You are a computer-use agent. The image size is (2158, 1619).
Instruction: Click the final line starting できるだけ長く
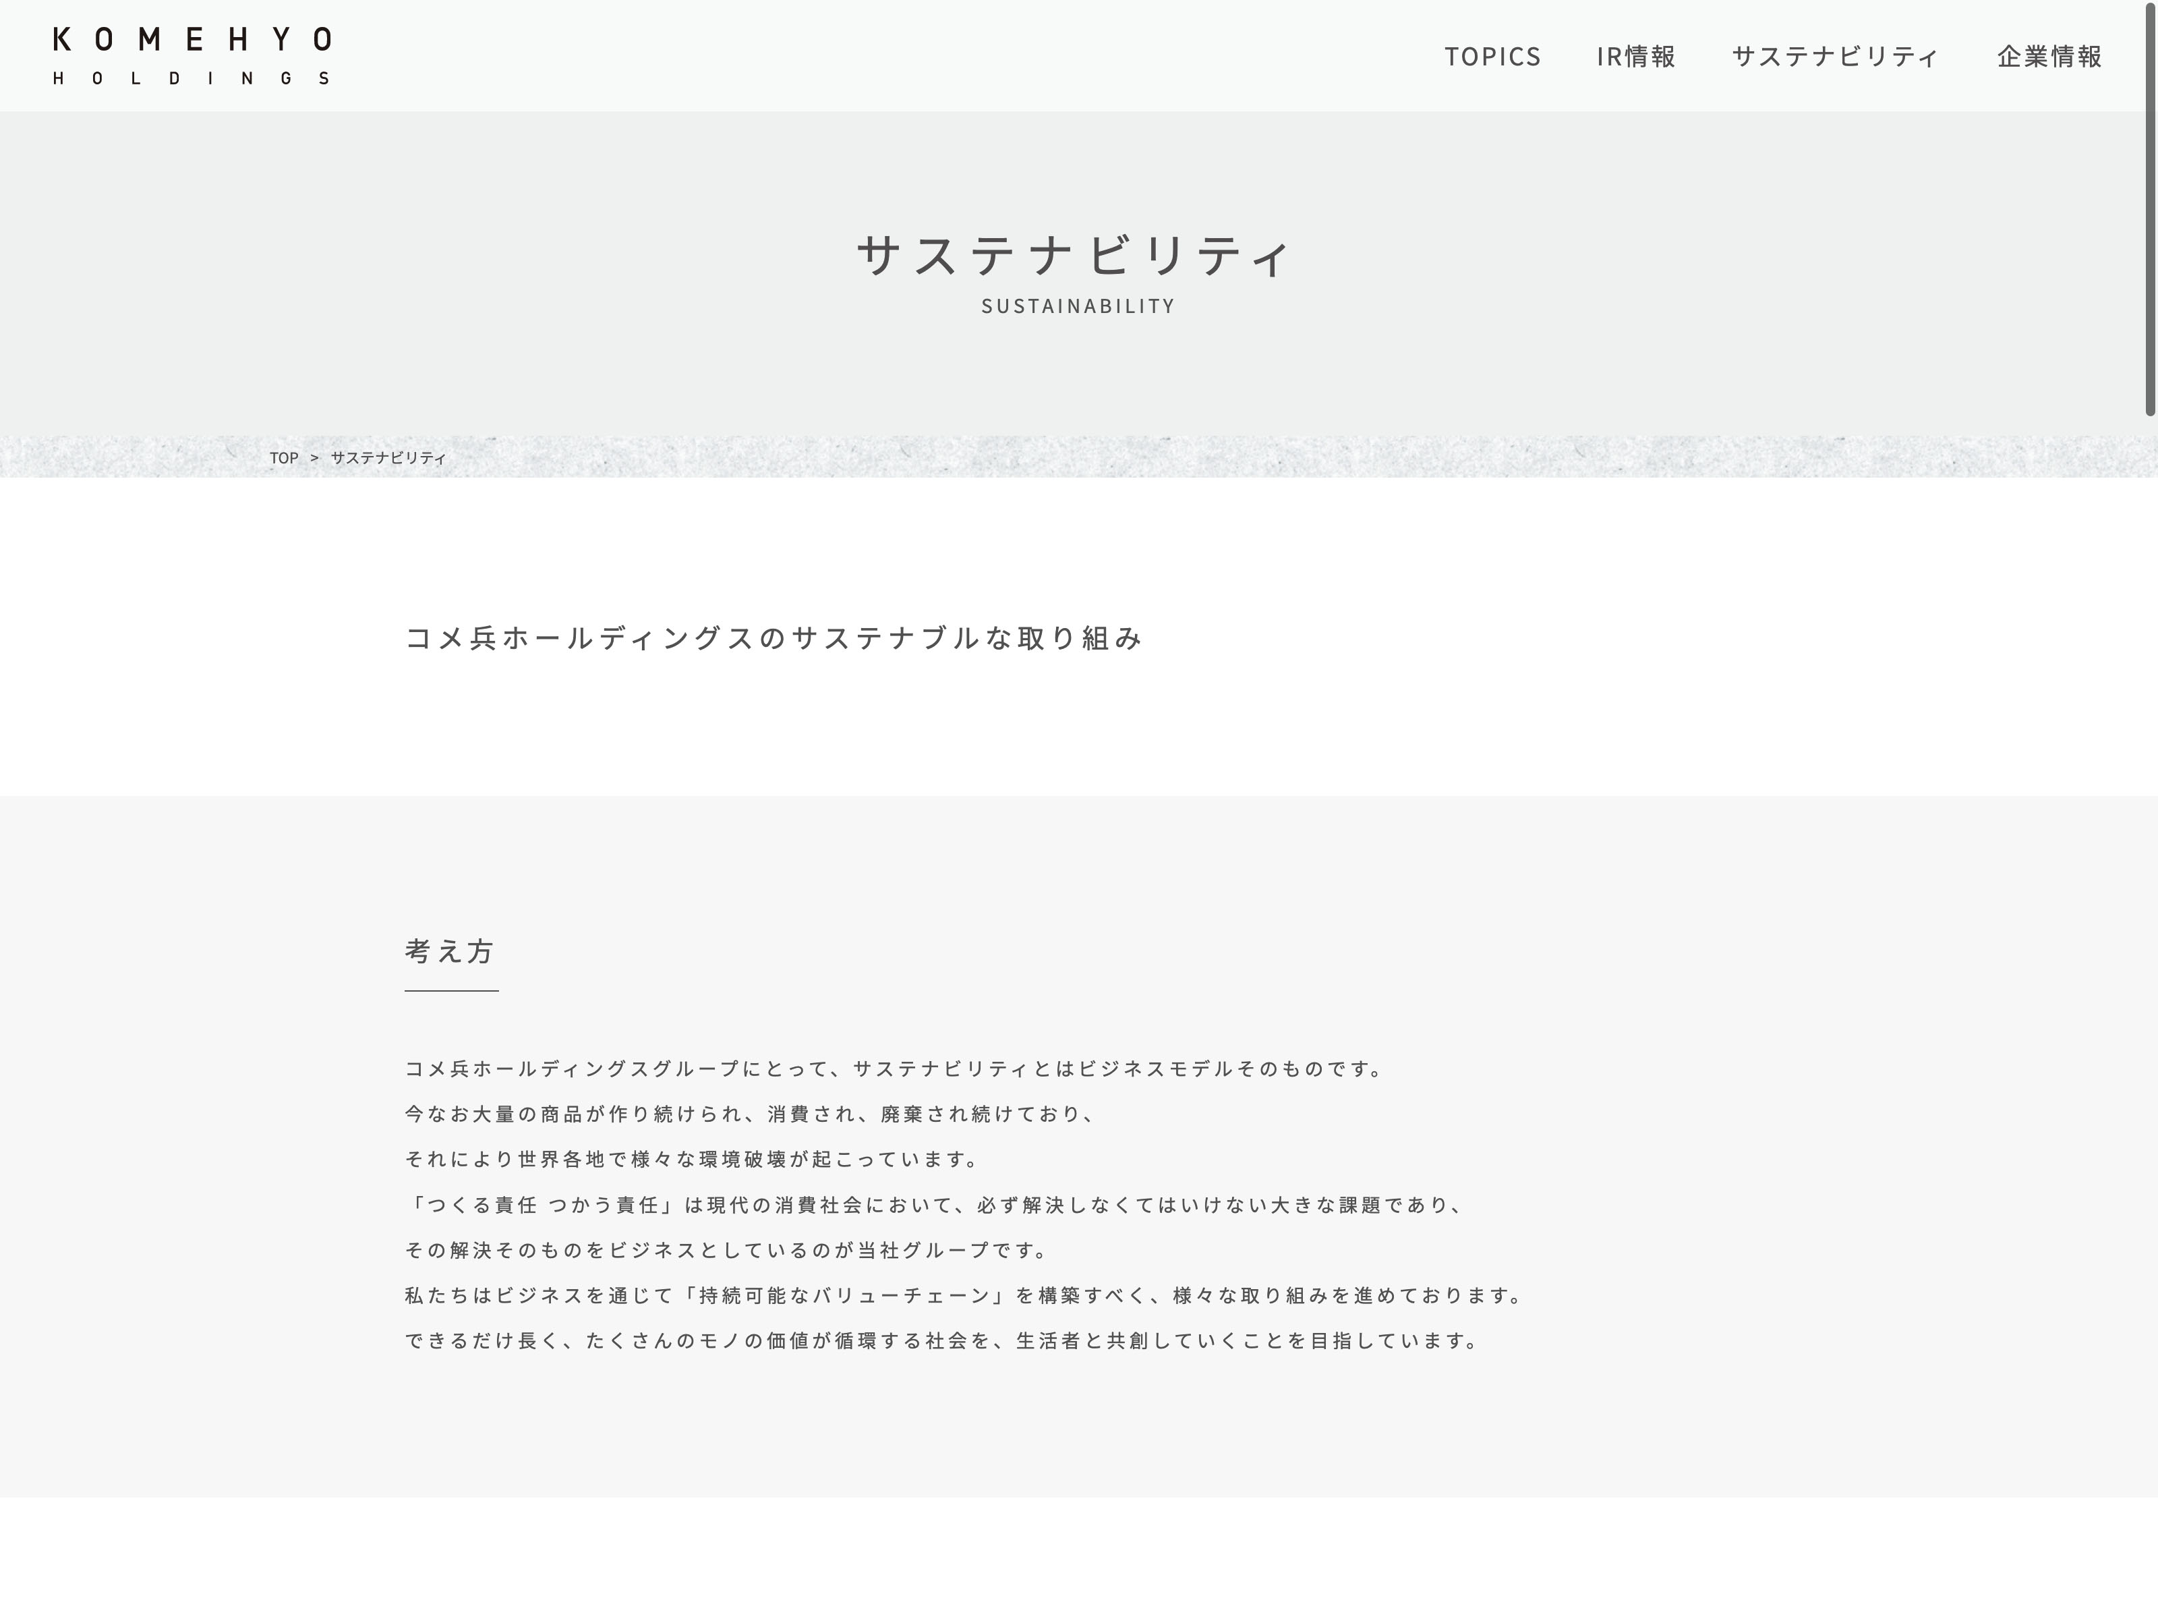tap(942, 1341)
